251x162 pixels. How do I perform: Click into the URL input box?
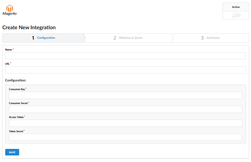(x=125, y=70)
